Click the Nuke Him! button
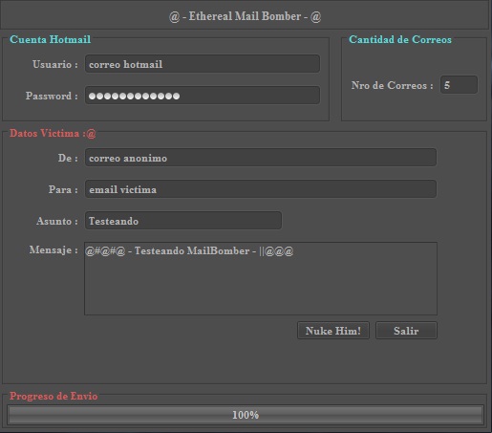The height and width of the screenshot is (433, 492). 333,331
